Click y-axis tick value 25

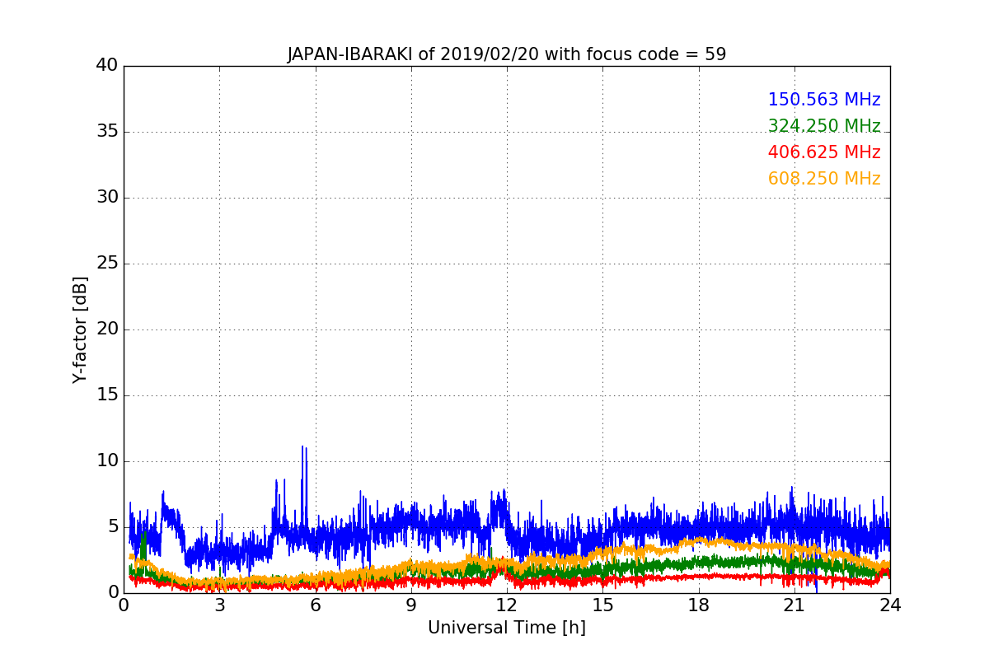pyautogui.click(x=107, y=264)
